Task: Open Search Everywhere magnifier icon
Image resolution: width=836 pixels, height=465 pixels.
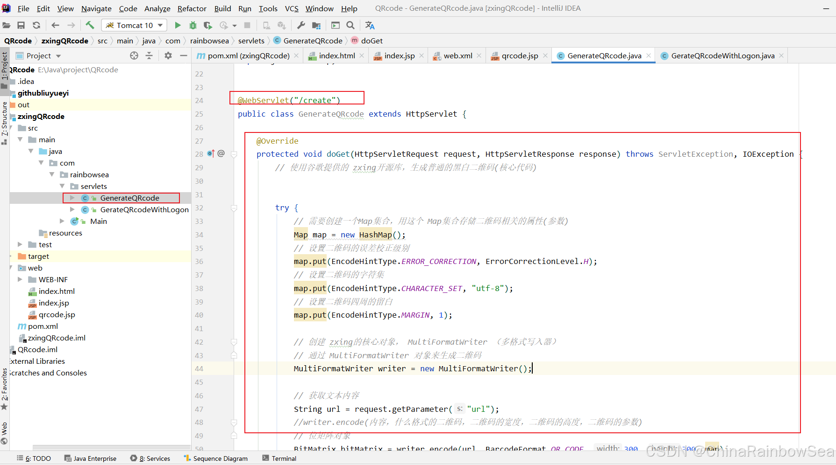Action: click(350, 25)
